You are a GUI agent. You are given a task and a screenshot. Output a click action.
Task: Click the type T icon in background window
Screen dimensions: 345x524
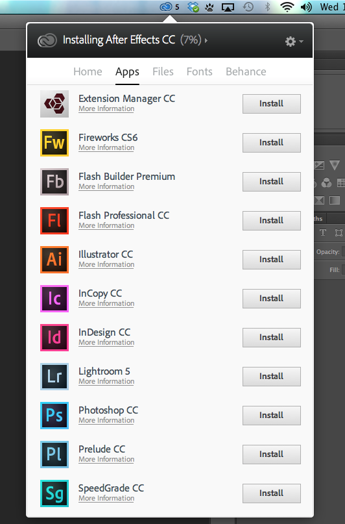pos(323,232)
